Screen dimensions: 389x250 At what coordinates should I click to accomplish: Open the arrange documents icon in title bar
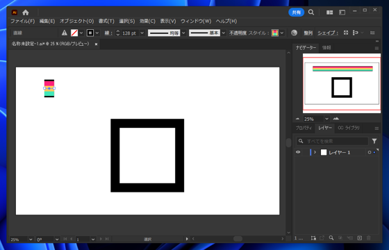329,12
